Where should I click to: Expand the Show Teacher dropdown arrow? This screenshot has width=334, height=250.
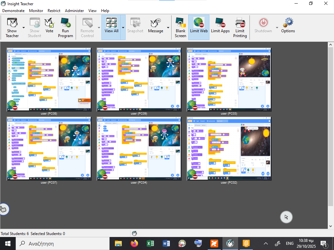pyautogui.click(x=24, y=28)
